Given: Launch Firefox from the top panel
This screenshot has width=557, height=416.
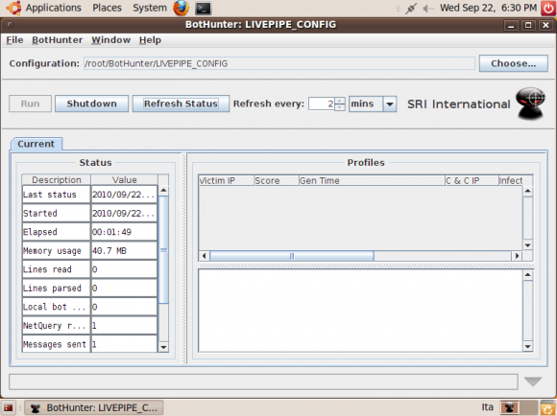Looking at the screenshot, I should [182, 8].
